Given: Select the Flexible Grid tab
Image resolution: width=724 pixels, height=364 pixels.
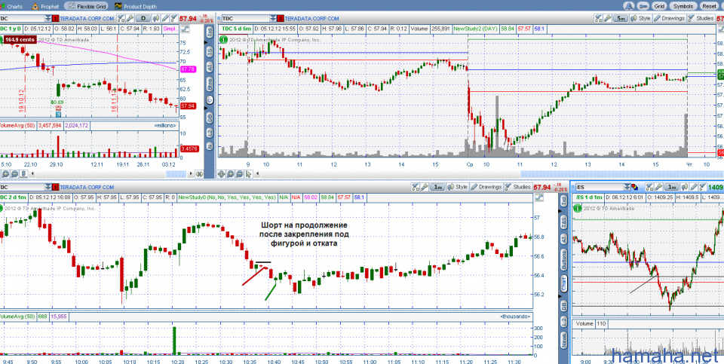Looking at the screenshot, I should (x=86, y=7).
